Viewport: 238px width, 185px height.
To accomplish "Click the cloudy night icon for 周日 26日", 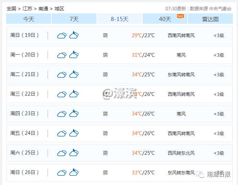I will (x=74, y=172).
